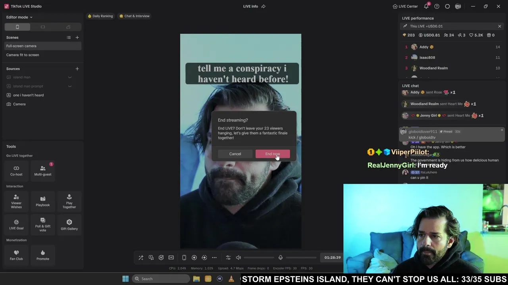Open LIVE Center
Image resolution: width=508 pixels, height=285 pixels.
pos(405,6)
